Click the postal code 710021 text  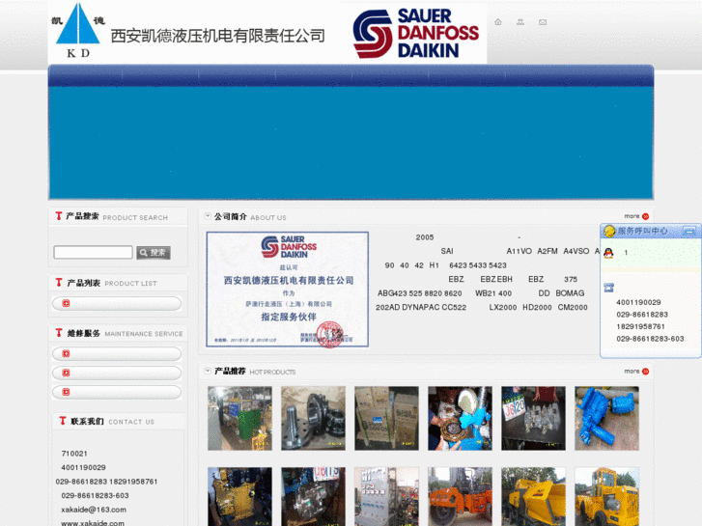point(74,454)
